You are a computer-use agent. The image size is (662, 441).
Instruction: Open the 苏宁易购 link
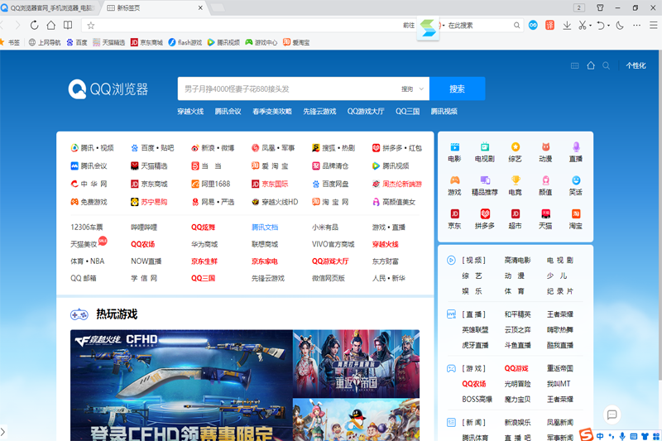pyautogui.click(x=149, y=202)
